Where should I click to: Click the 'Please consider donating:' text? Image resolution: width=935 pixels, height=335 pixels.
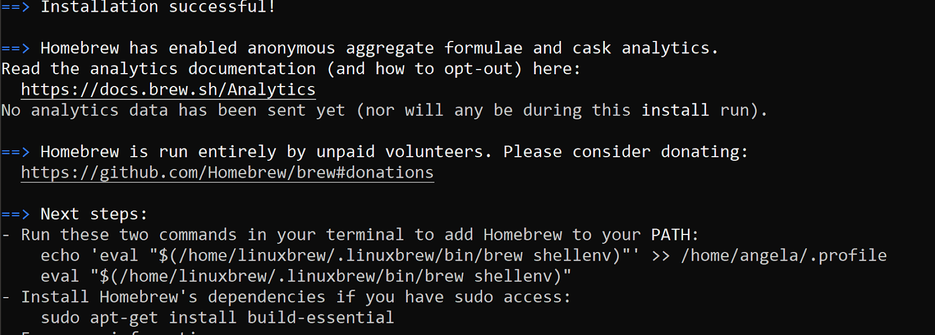(x=625, y=152)
